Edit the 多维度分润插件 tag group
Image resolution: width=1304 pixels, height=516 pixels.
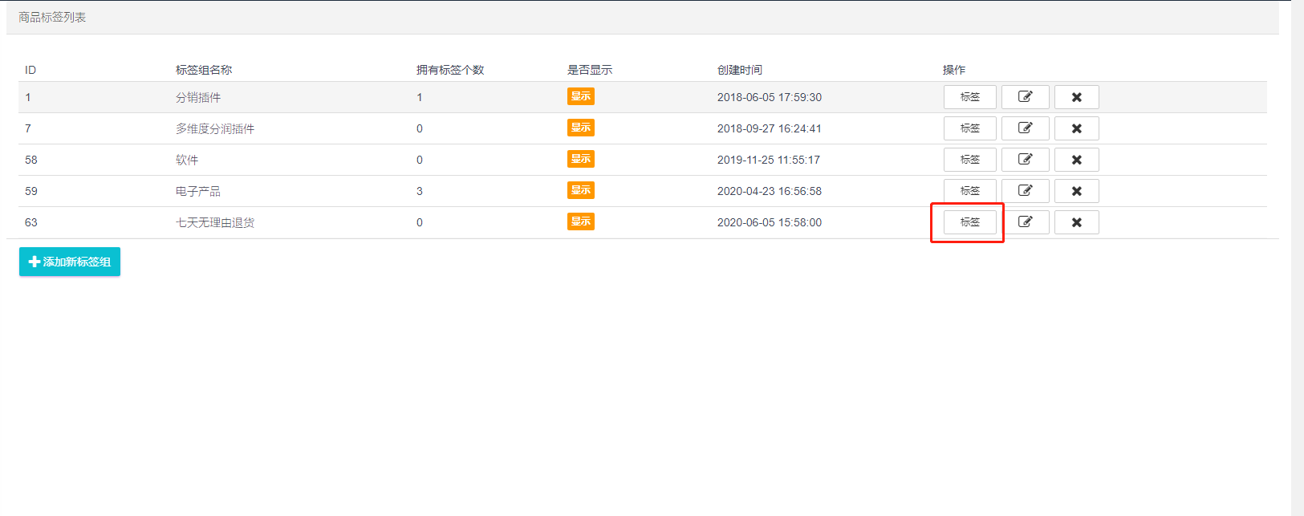(1025, 128)
